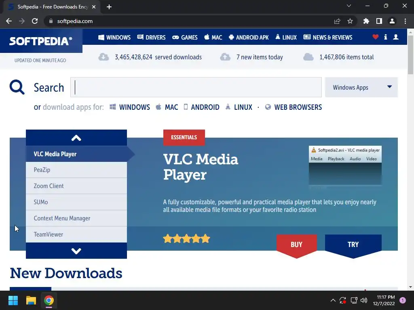Click the red BUY button
414x310 pixels.
coord(296,246)
